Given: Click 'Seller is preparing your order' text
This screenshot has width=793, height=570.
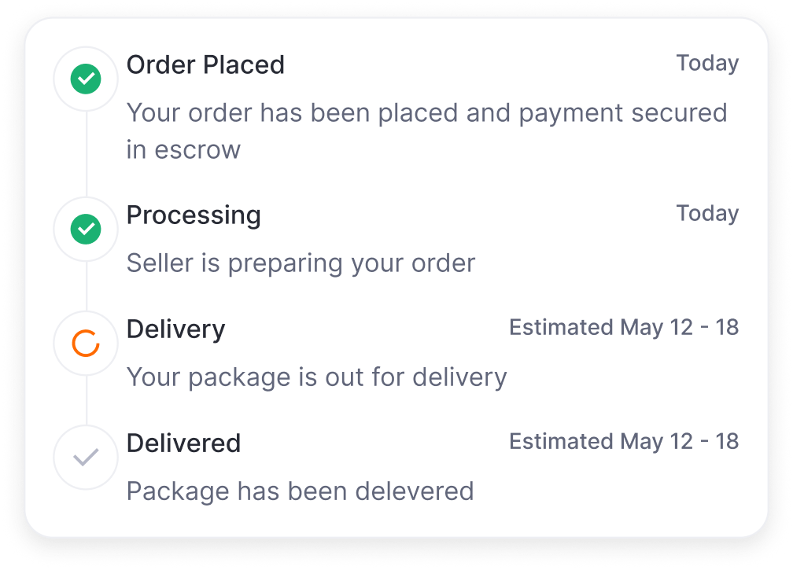Looking at the screenshot, I should pos(301,263).
